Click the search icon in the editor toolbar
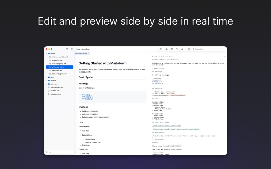This screenshot has height=169, width=271. point(223,57)
